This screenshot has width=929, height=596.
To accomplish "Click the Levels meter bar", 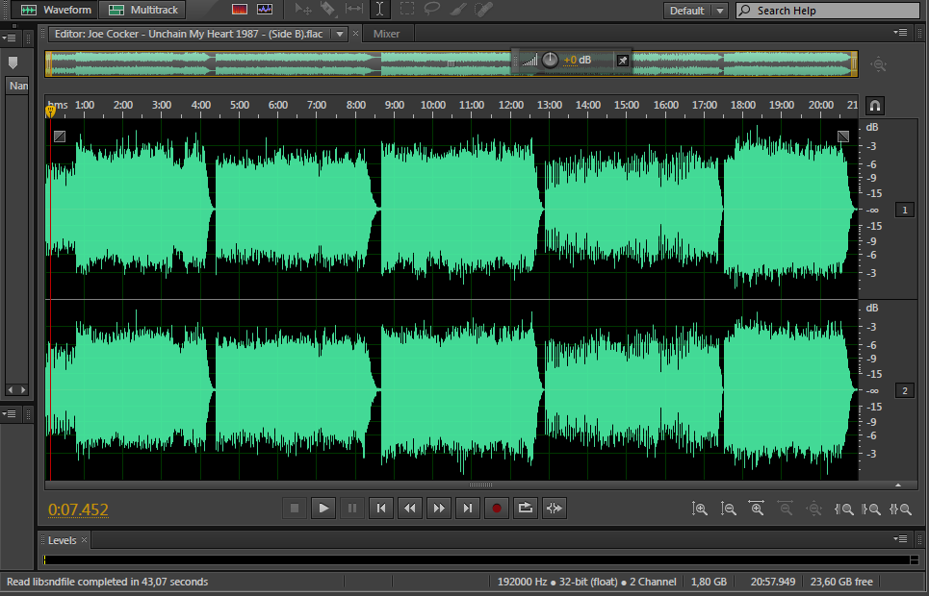I will coord(477,559).
